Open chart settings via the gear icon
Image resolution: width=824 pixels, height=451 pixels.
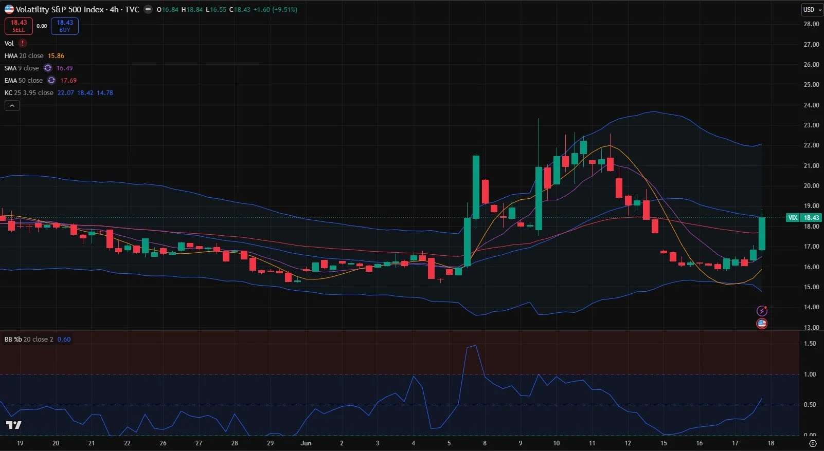pos(813,443)
